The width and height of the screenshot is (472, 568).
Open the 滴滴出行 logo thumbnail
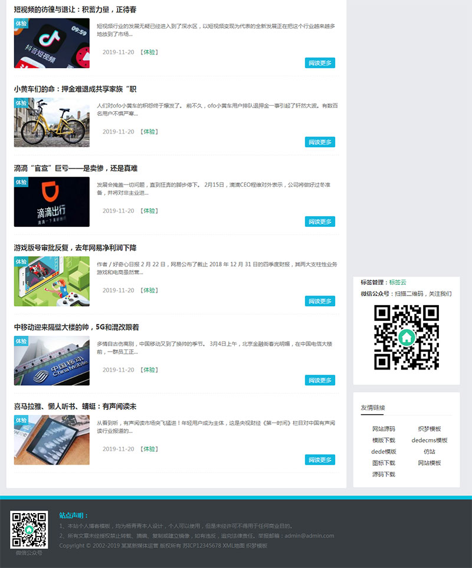tap(52, 202)
